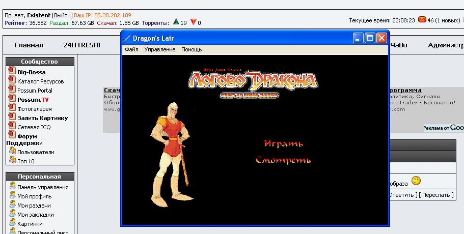Open Фотогалерея in the sidebar
The image size is (464, 234).
(35, 109)
